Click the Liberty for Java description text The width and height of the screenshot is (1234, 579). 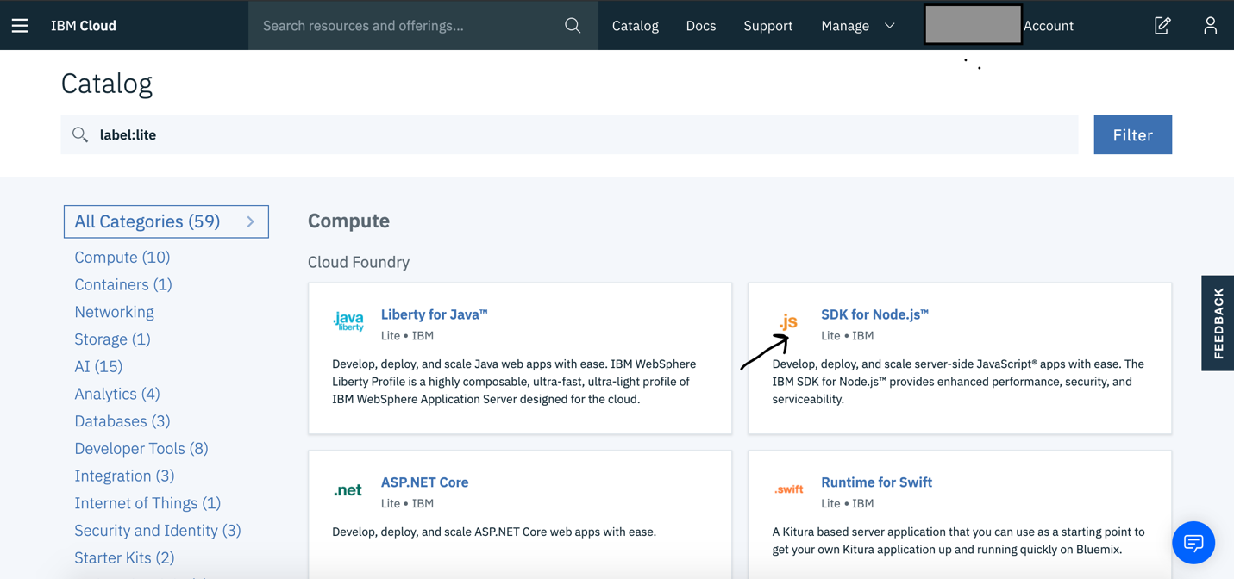coord(514,382)
